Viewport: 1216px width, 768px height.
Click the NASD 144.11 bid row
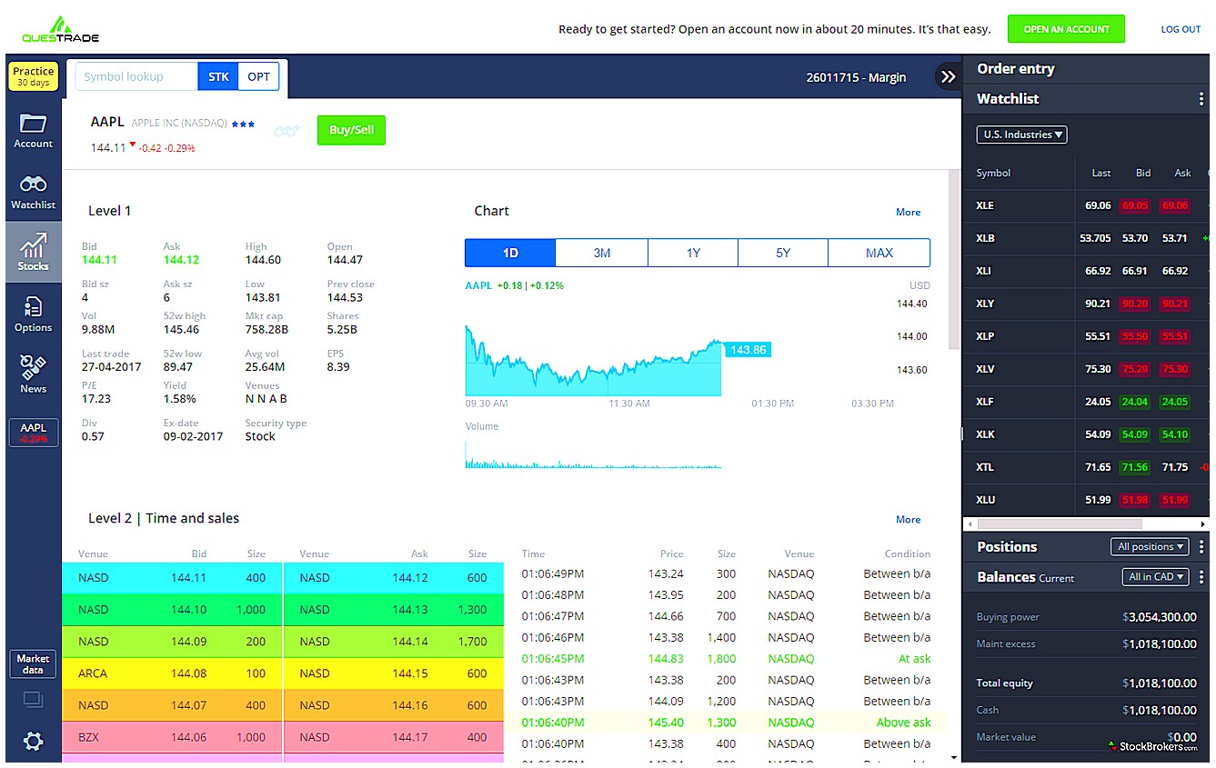pos(172,578)
